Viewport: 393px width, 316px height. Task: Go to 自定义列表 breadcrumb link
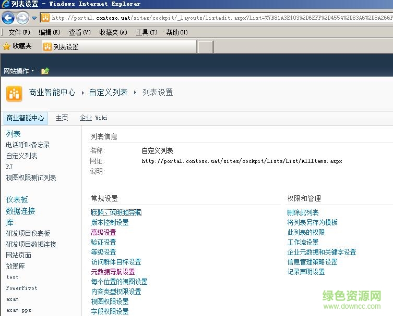(108, 92)
